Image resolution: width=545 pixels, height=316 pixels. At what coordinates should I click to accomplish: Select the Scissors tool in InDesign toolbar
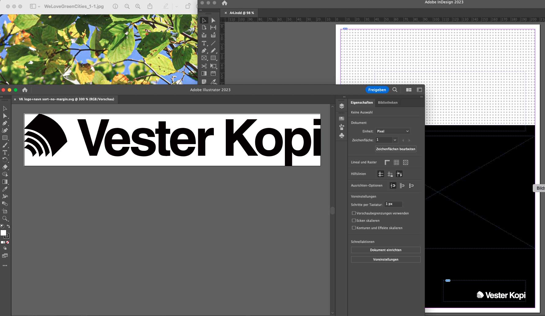pos(204,66)
